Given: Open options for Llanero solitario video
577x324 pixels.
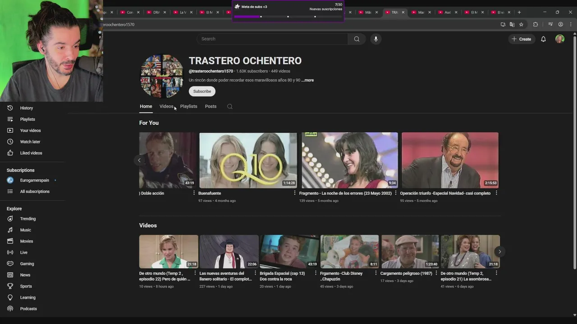Looking at the screenshot, I should point(255,273).
